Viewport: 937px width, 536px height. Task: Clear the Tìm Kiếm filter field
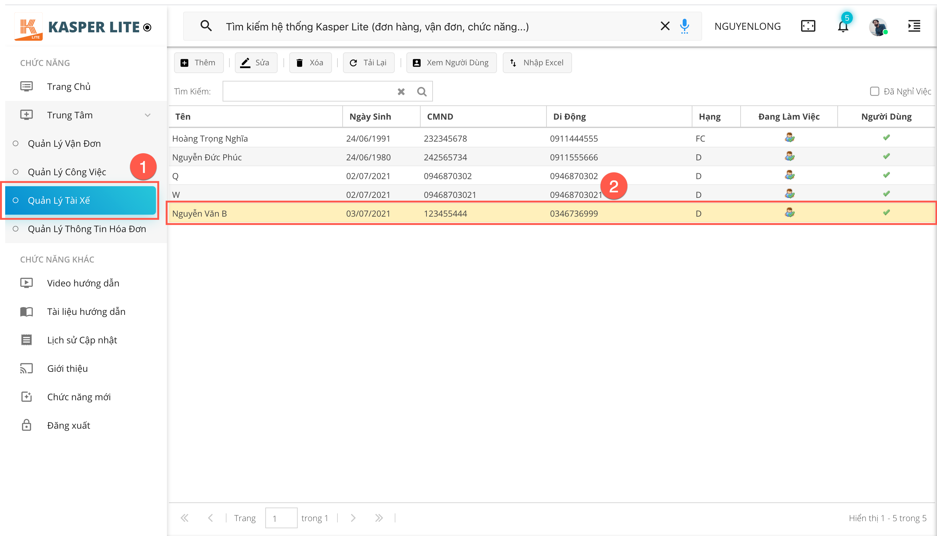point(401,92)
